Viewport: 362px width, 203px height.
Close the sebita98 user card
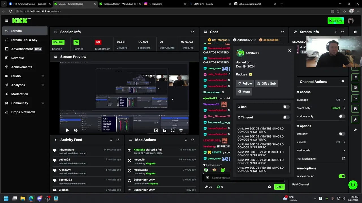click(289, 51)
